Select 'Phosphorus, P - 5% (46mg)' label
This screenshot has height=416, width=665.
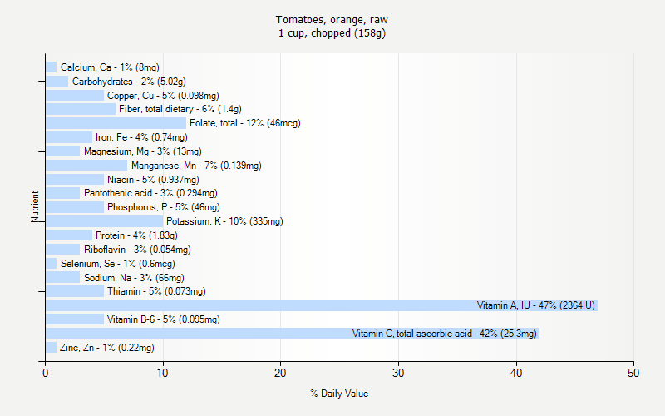tap(164, 207)
